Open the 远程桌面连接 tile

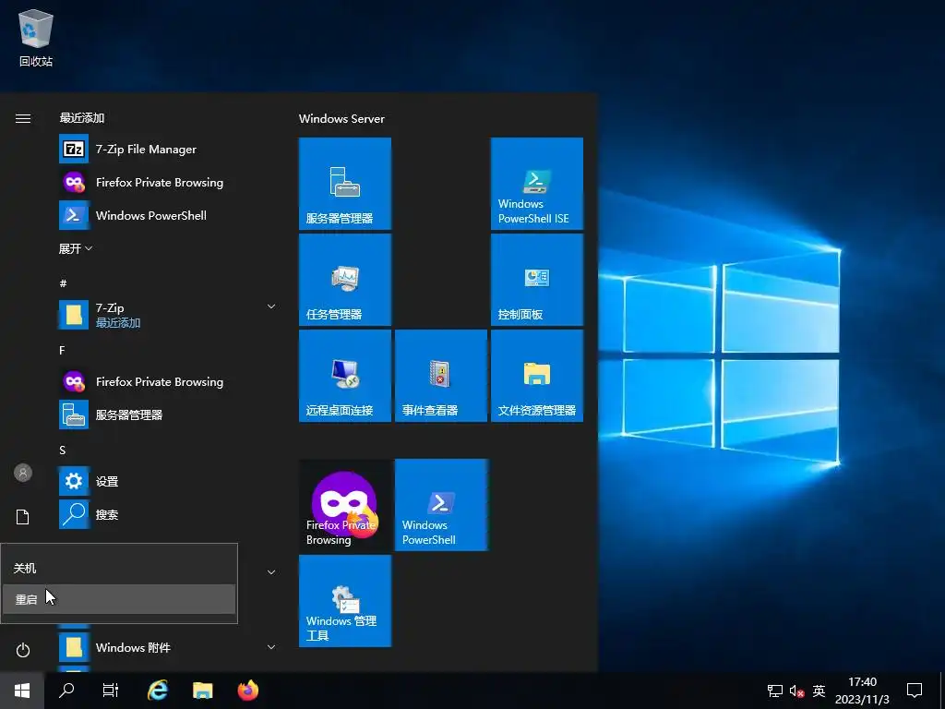345,376
